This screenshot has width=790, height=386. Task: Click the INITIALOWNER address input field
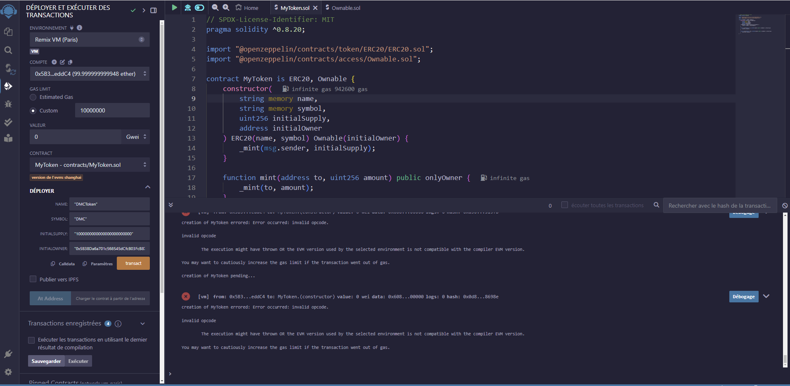click(x=109, y=248)
